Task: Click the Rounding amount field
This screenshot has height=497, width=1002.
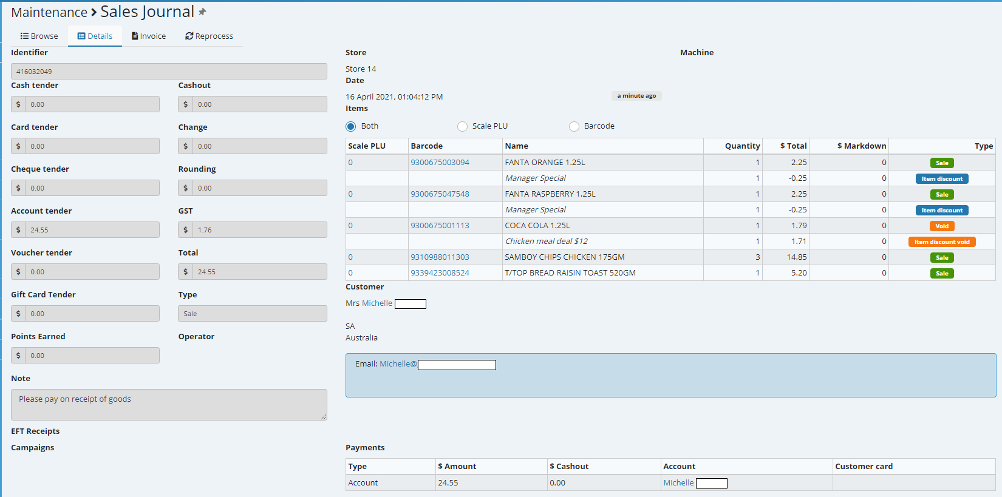Action: click(260, 188)
